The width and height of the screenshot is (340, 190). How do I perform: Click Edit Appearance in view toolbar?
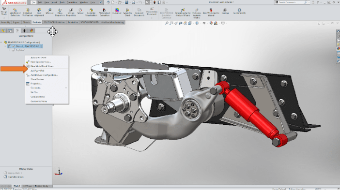[211, 23]
